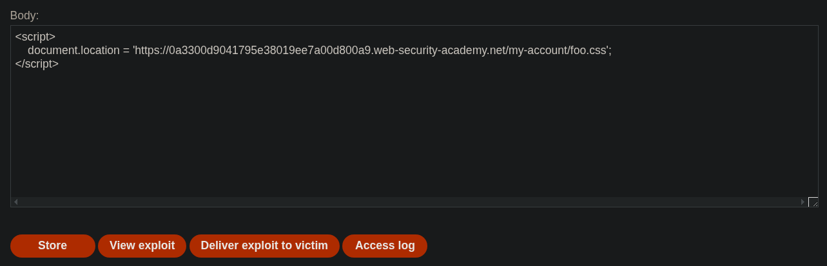Place cursor on opening <script> tag
Screen dimensions: 827x266
(35, 37)
